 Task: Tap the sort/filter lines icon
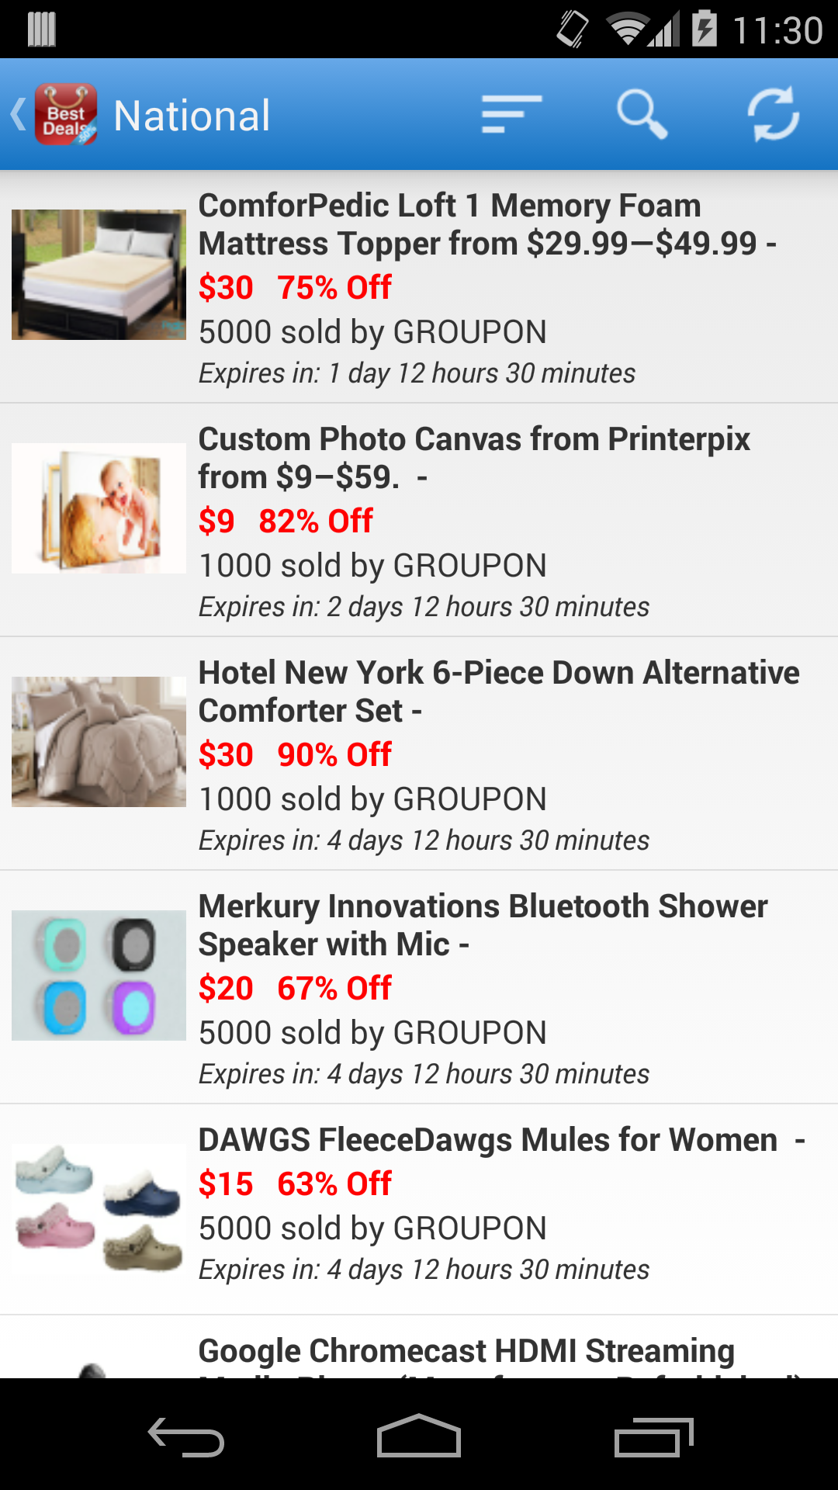point(511,115)
